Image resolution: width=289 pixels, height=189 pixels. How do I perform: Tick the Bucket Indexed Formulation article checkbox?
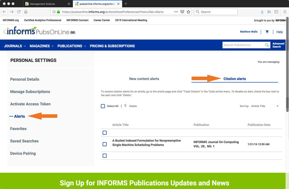coord(104,144)
